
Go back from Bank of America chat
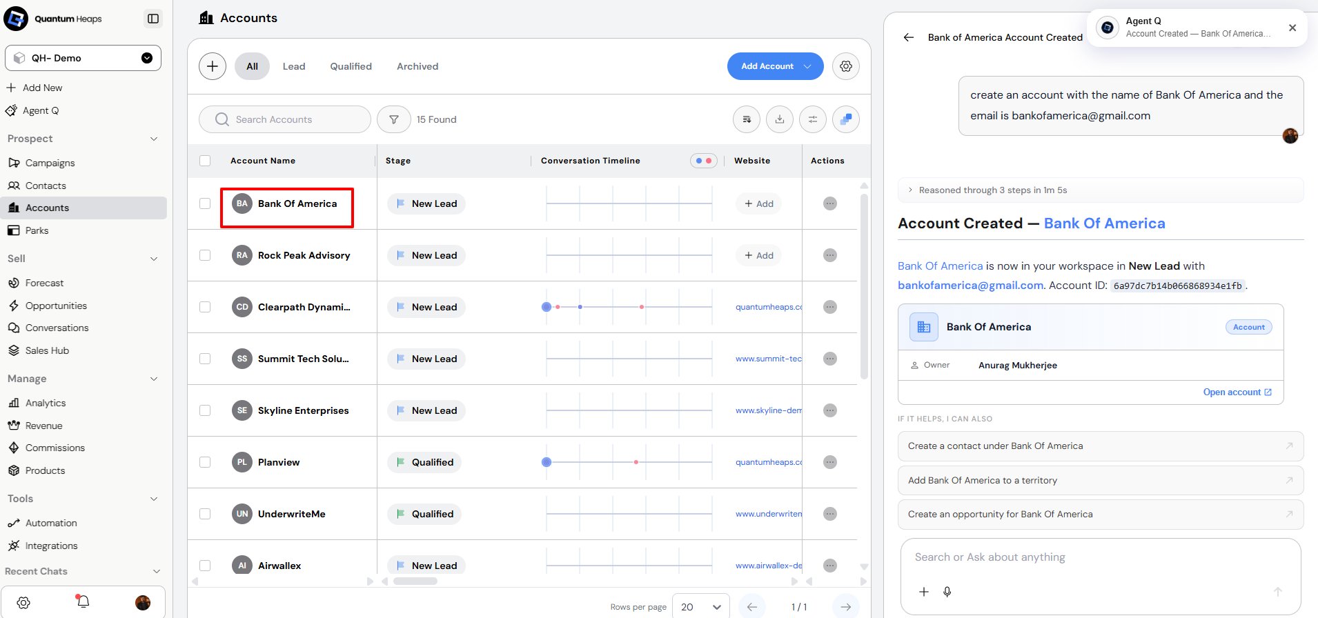(x=909, y=37)
